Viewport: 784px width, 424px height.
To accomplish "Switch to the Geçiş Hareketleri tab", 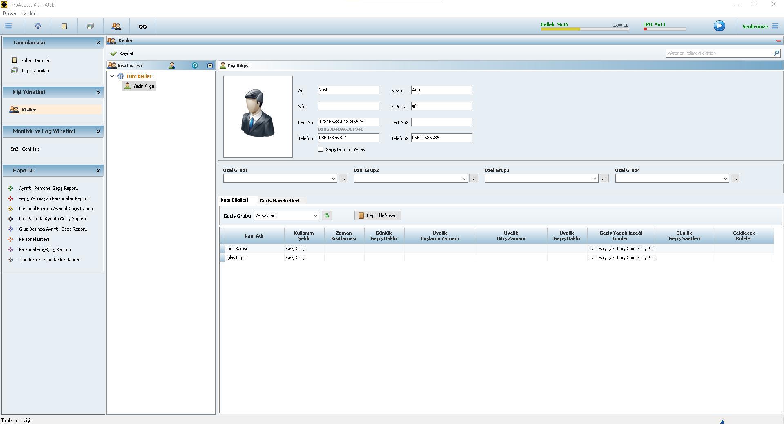I will [x=279, y=201].
